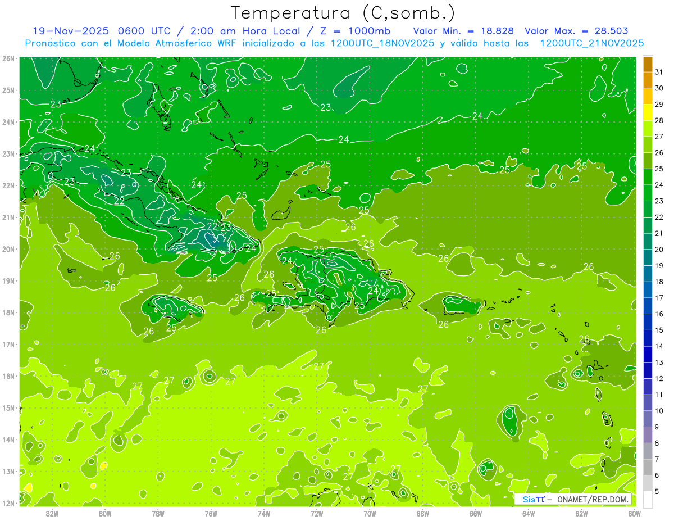674x521 pixels.
Task: Click the 14N latitude axis label
Action: coord(8,440)
